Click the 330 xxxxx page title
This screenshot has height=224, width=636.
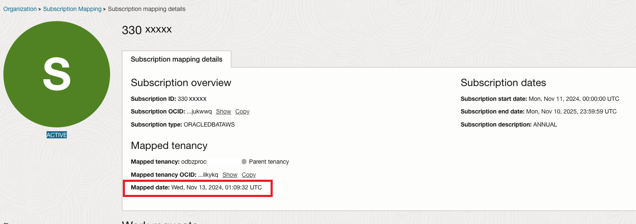[147, 30]
